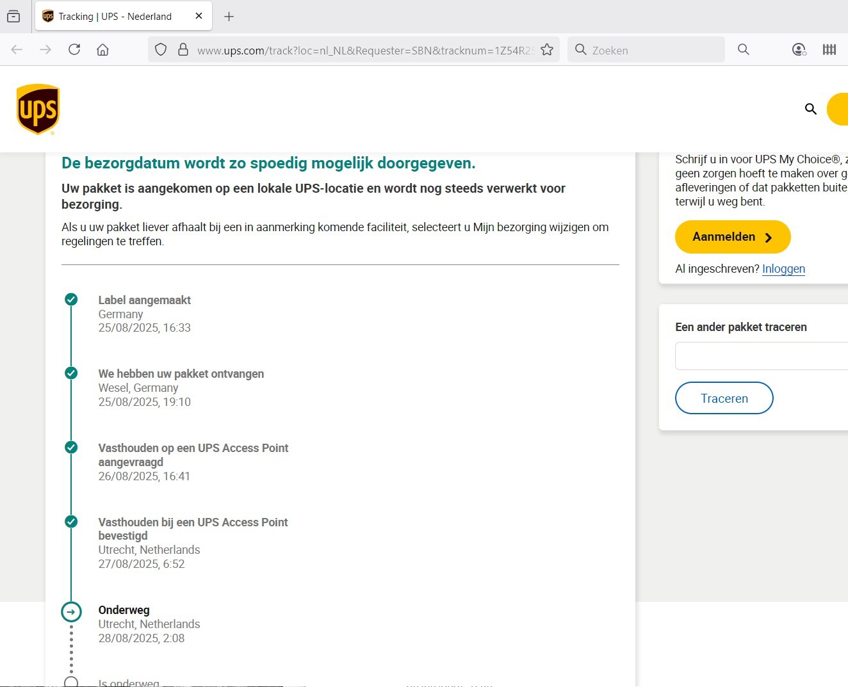Open the UPS site search icon
This screenshot has height=687, width=848.
click(x=810, y=109)
